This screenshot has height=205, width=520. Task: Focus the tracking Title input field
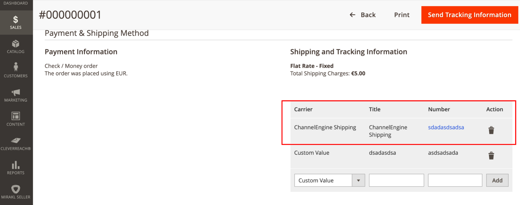click(396, 180)
